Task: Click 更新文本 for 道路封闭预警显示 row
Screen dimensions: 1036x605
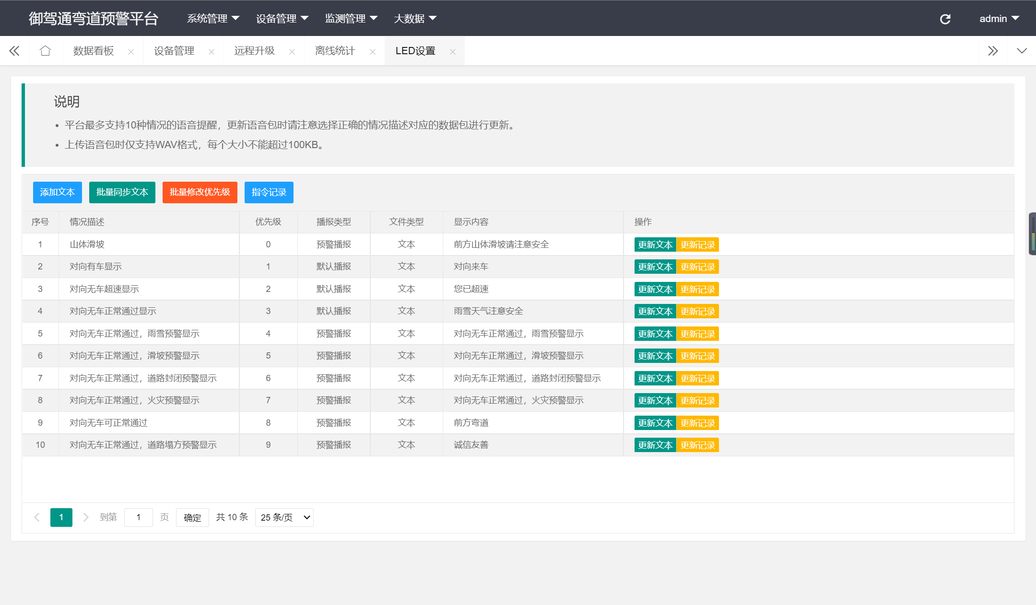Action: [x=655, y=378]
